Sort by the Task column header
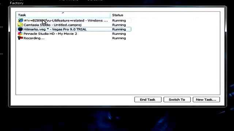Viewport: 234px width, 131px height. (63, 15)
